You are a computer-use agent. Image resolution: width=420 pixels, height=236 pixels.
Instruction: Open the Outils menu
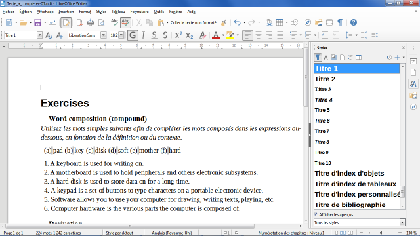tap(159, 12)
